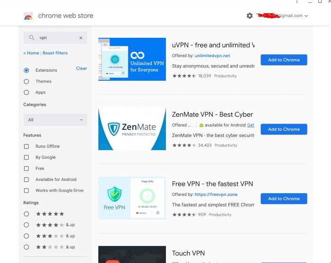Tick the Free feature checkbox

point(26,169)
